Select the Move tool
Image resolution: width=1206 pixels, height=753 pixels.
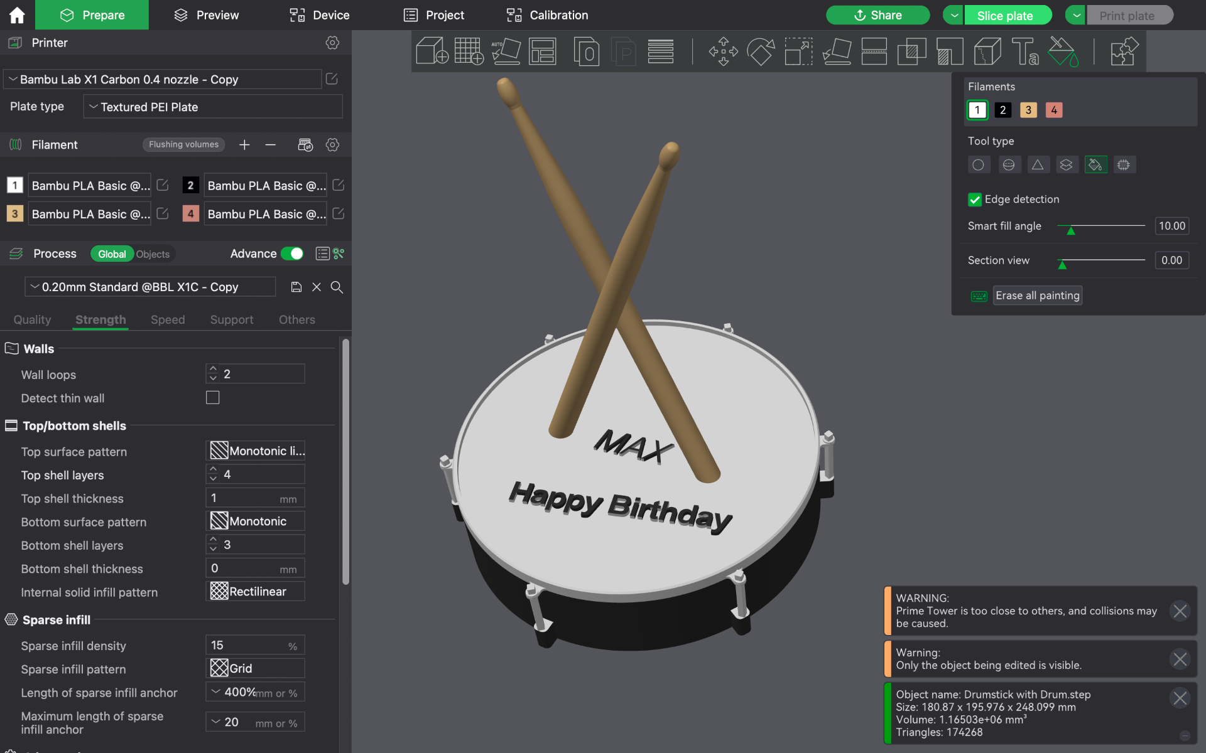point(723,51)
